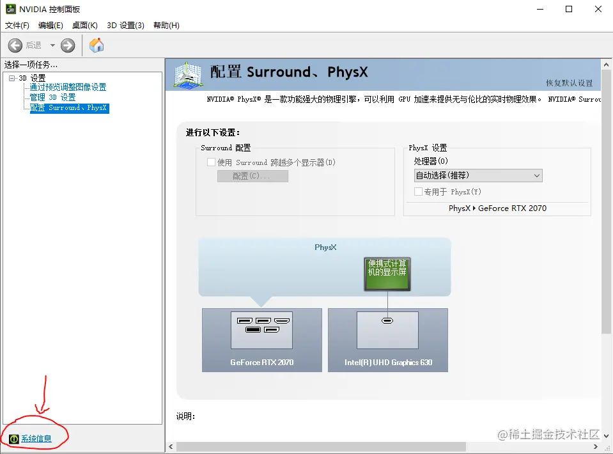
Task: Click the green system information icon
Action: click(13, 439)
